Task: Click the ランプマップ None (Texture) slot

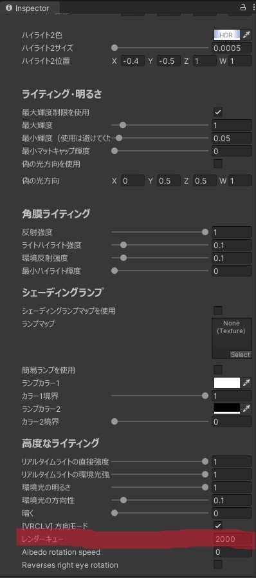Action: pos(232,338)
